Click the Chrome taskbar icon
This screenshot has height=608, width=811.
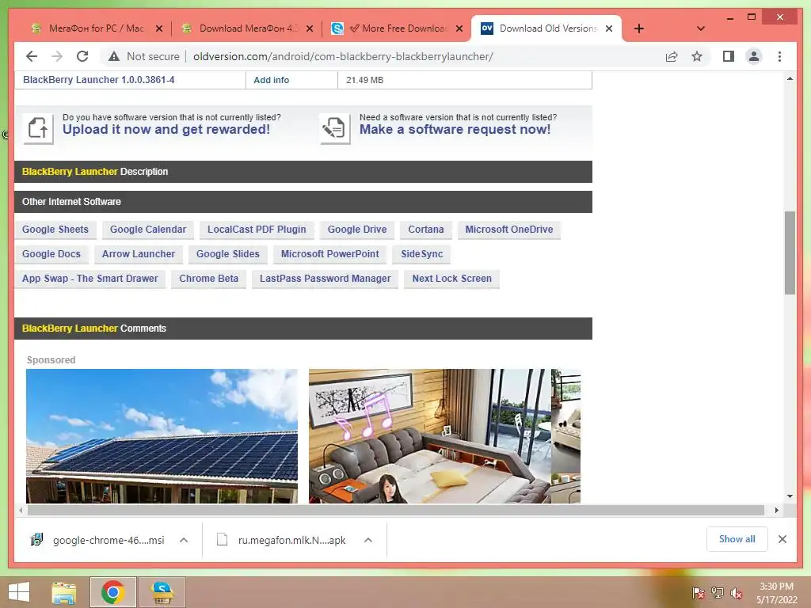[x=112, y=592]
